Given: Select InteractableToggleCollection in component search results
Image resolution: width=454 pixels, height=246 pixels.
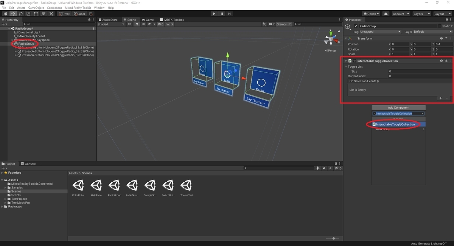Looking at the screenshot, I should 399,124.
